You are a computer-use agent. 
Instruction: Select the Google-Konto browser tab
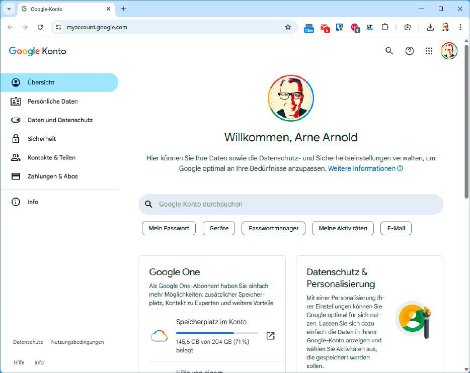(66, 9)
